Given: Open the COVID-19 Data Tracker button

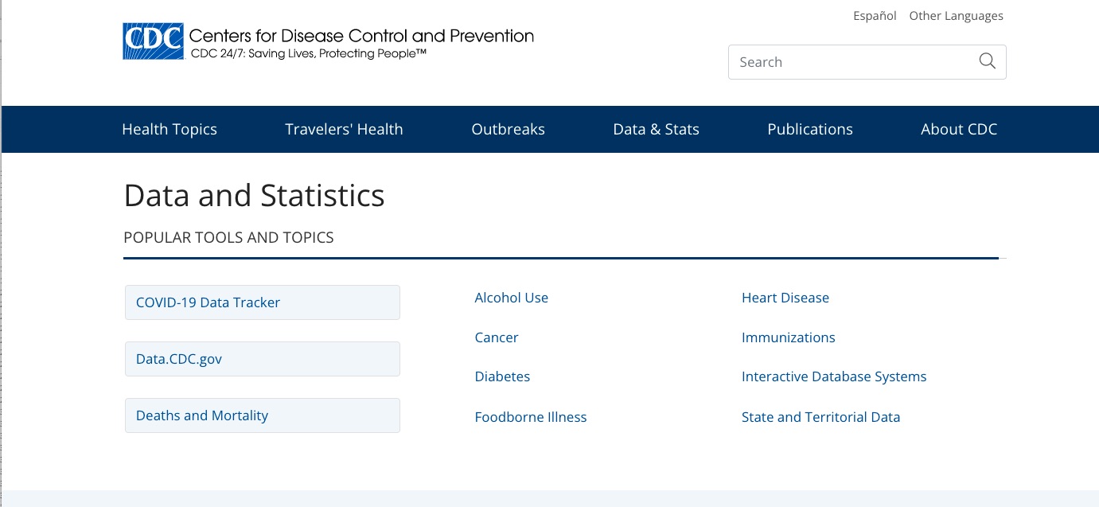Looking at the screenshot, I should (262, 302).
